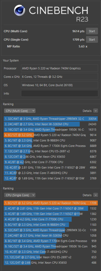Start the CPU (Single Core) benchmark
Screen dimensions: 101x271
click(92, 40)
